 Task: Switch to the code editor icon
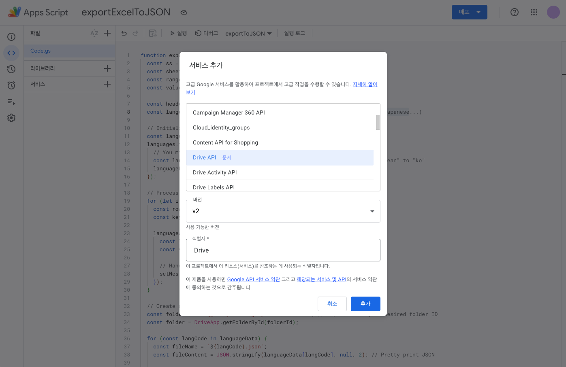pos(11,53)
